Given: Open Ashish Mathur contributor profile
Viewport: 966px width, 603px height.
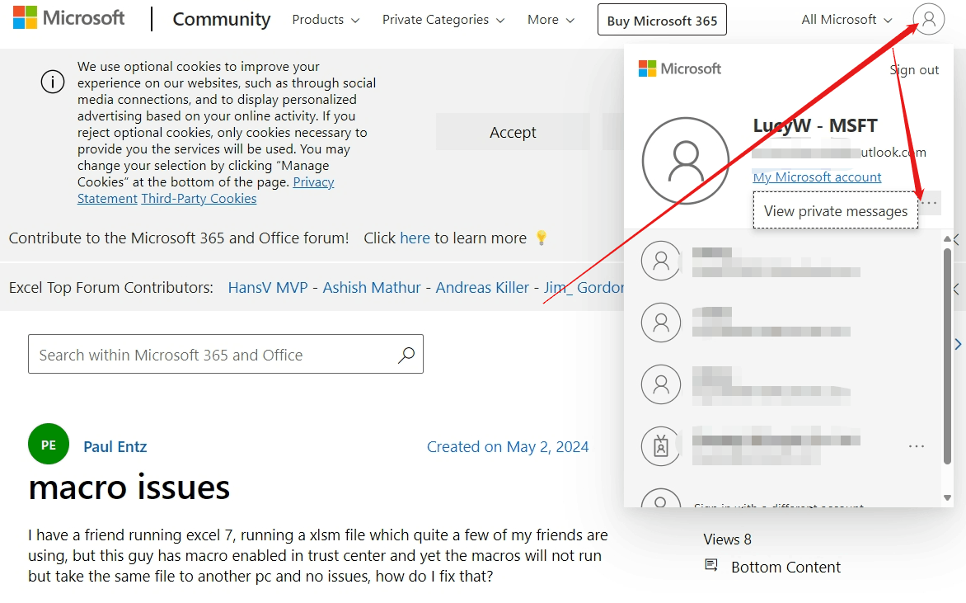Looking at the screenshot, I should [372, 287].
